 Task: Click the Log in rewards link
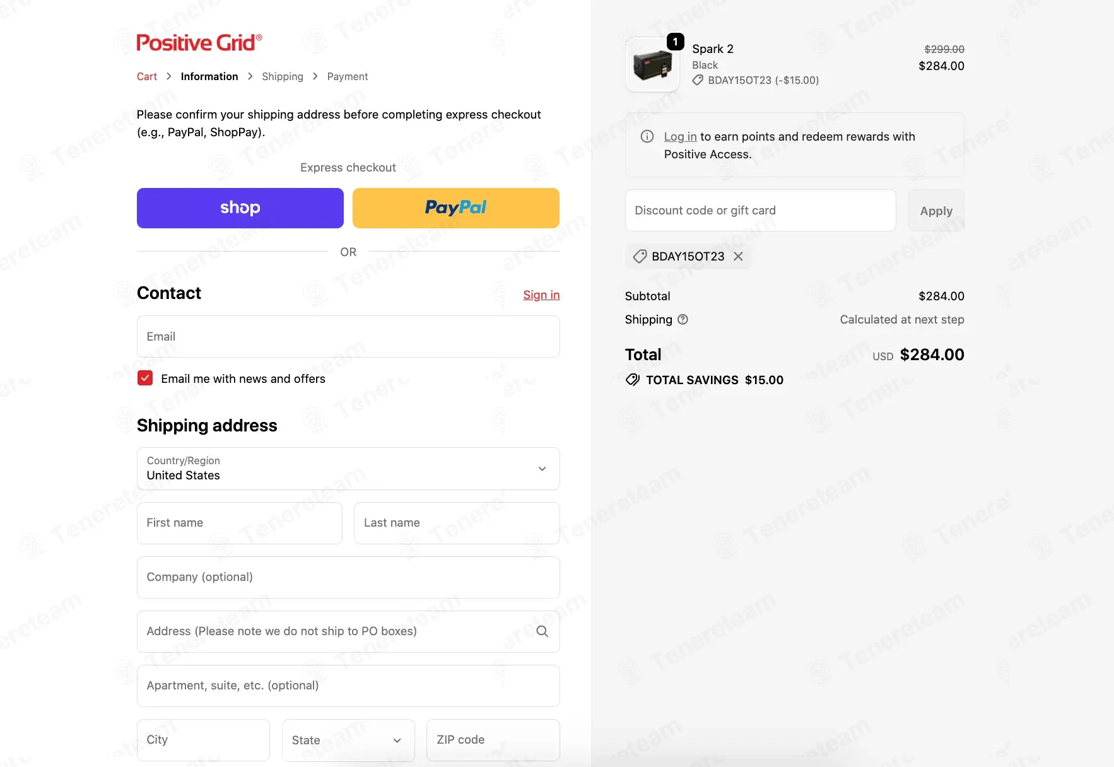(x=680, y=136)
